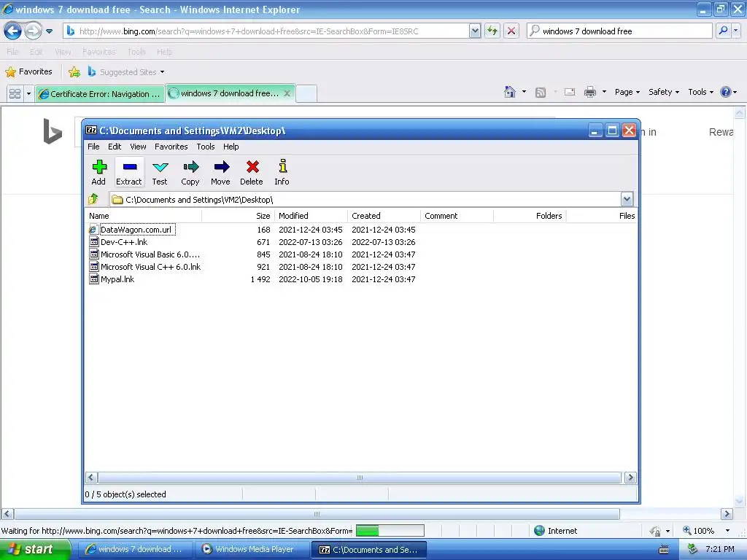This screenshot has width=747, height=560.
Task: Close the windows 7 download free tab
Action: (x=287, y=93)
